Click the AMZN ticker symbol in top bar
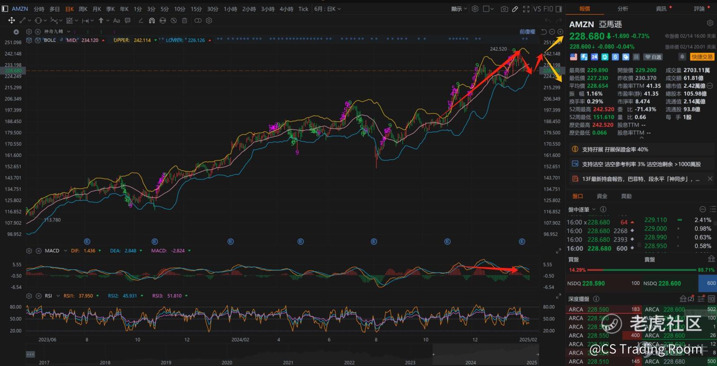 pyautogui.click(x=20, y=9)
